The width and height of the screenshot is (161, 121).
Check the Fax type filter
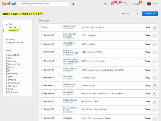tap(7, 71)
